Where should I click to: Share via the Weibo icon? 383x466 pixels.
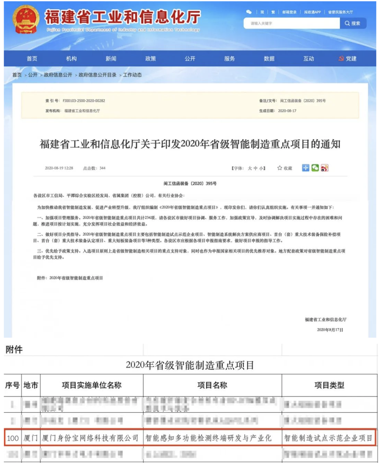pos(324,168)
